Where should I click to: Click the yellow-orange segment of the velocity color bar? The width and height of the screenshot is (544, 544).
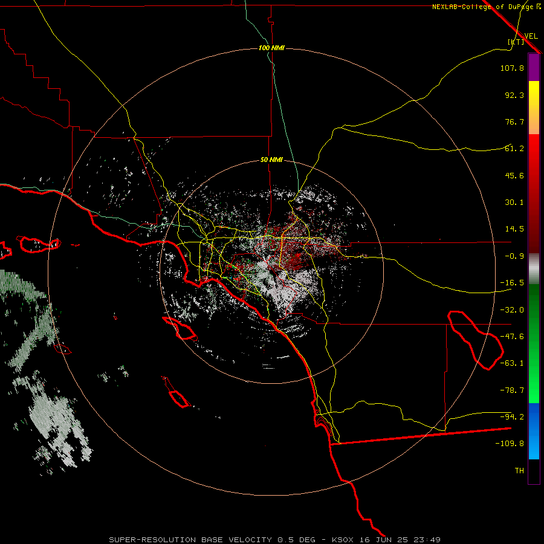point(534,108)
